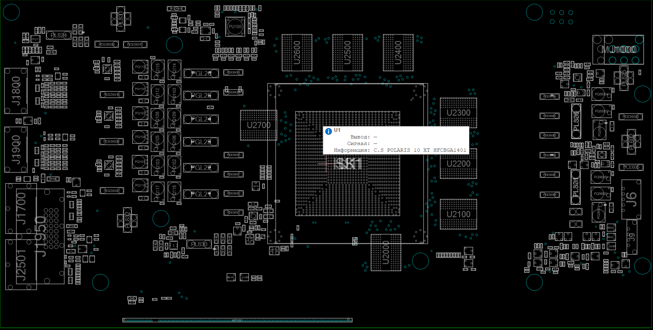Select connector J2501
The height and width of the screenshot is (330, 653).
(x=21, y=264)
